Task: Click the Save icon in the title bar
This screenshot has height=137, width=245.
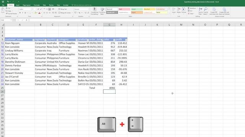Action: [x=3, y=2]
